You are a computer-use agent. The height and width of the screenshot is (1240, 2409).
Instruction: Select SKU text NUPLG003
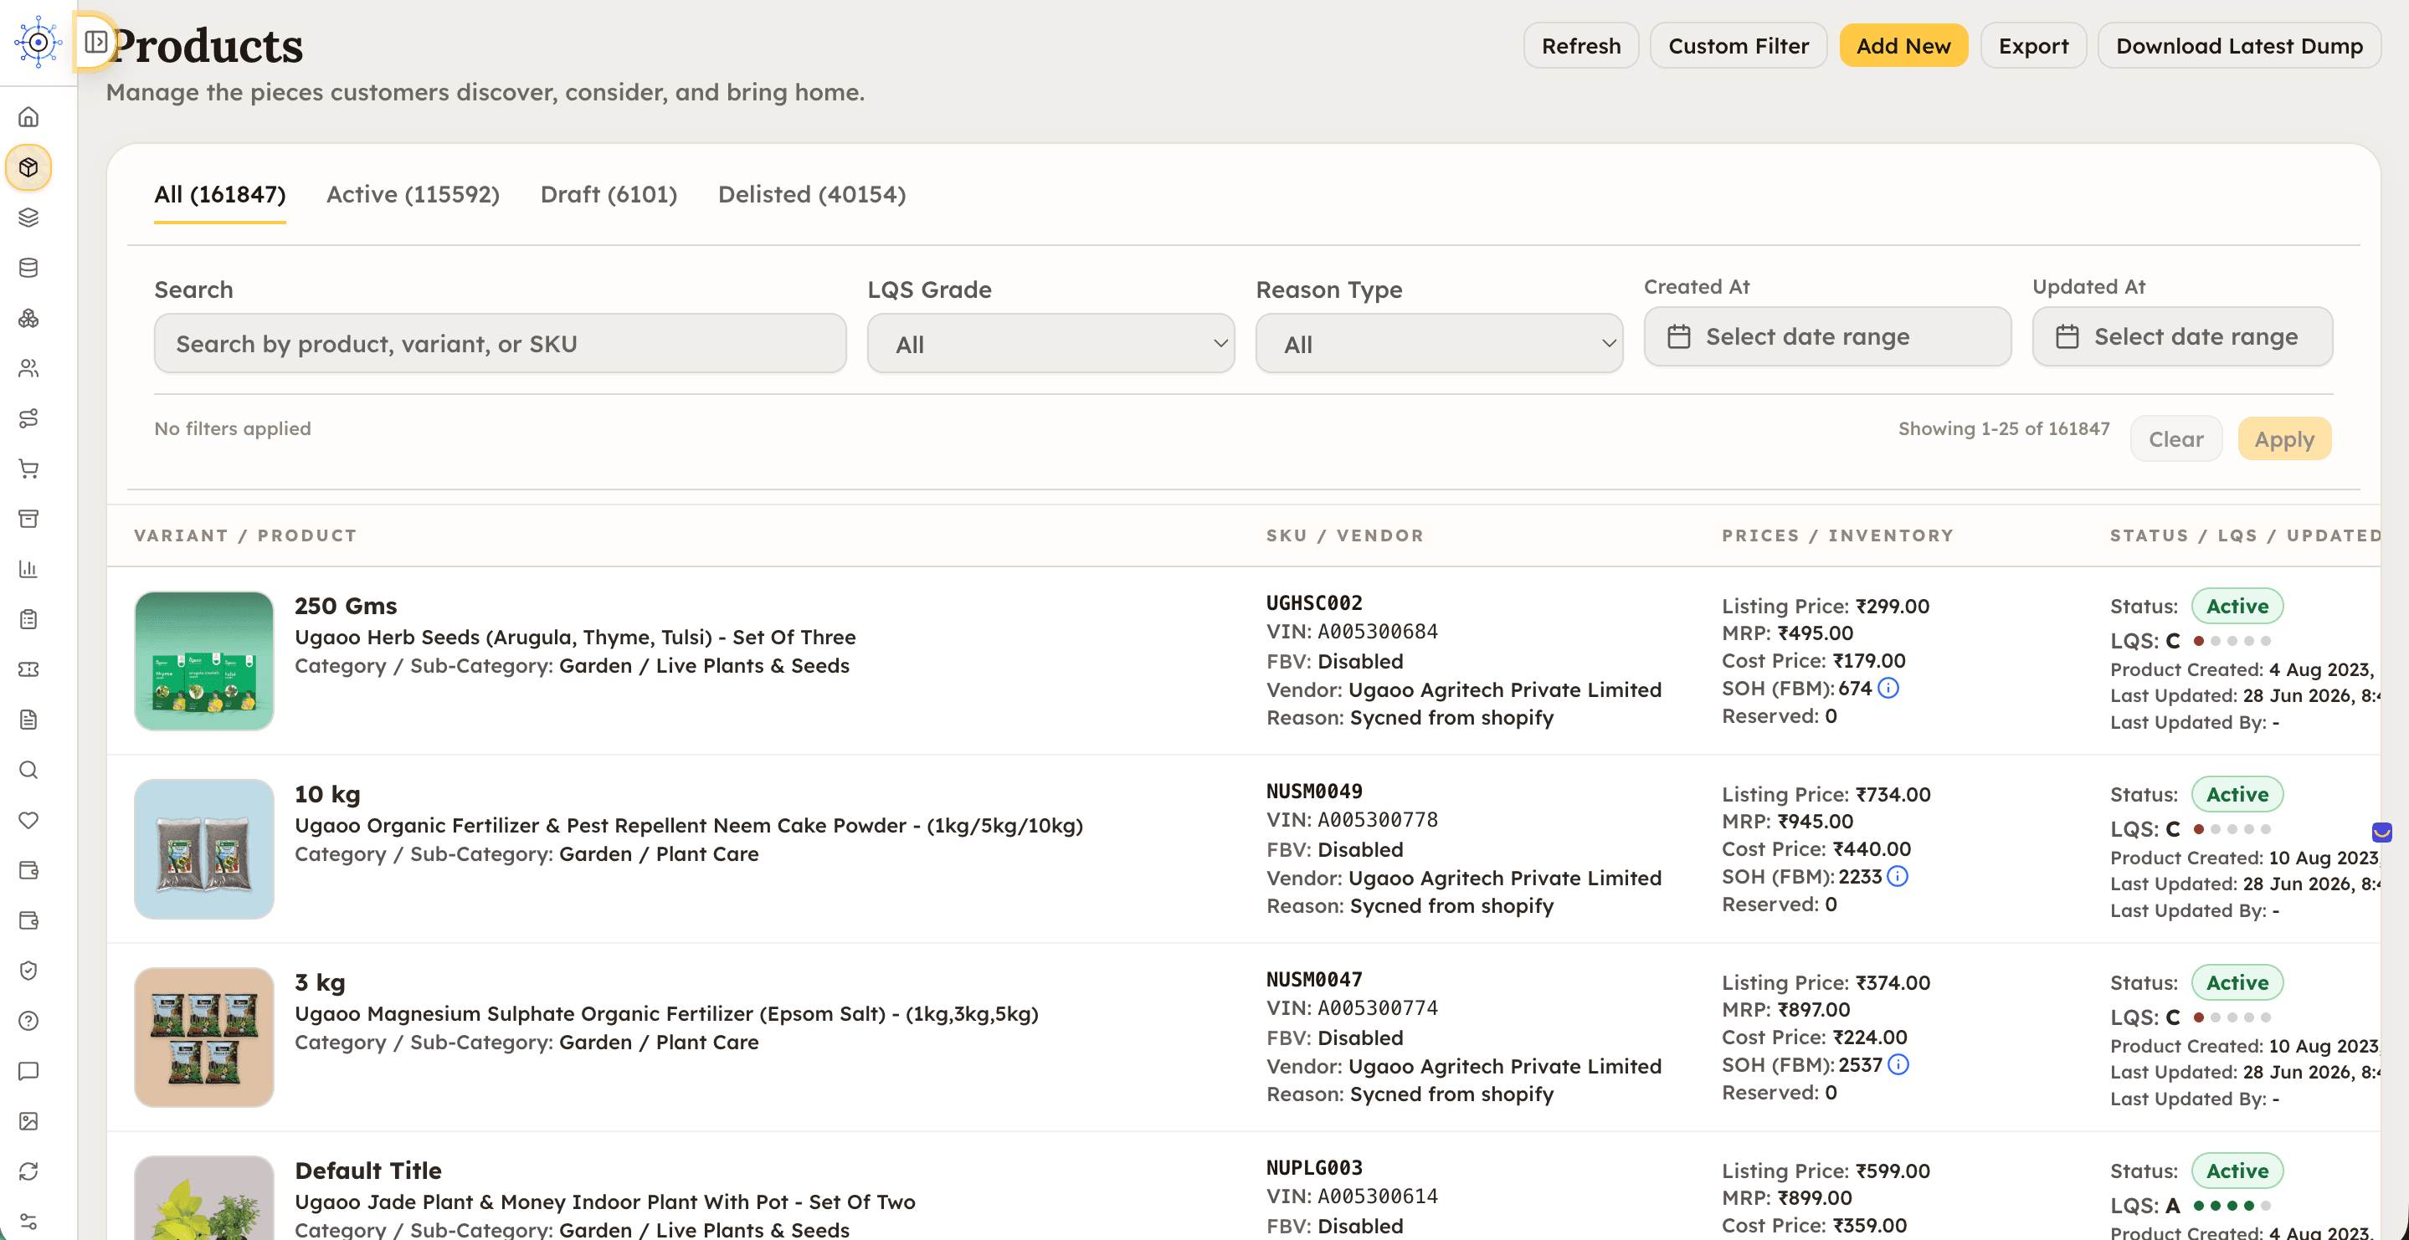[x=1314, y=1168]
